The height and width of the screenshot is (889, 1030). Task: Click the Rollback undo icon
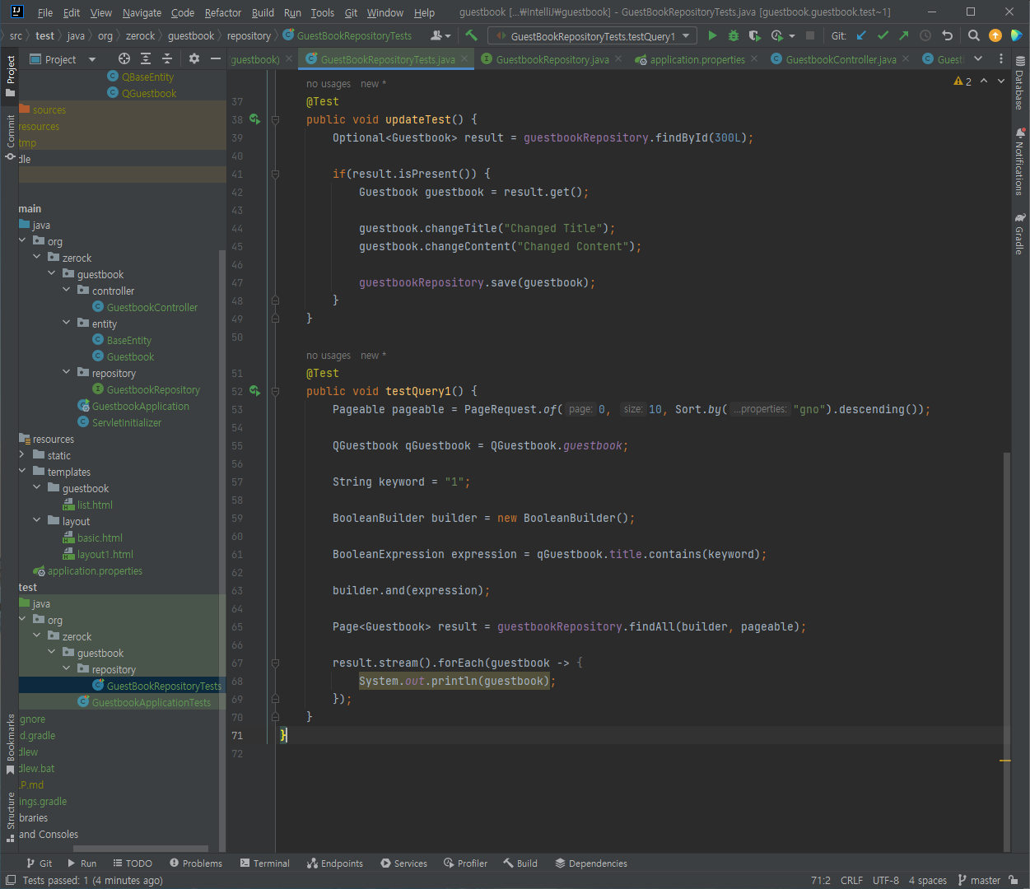(x=947, y=35)
